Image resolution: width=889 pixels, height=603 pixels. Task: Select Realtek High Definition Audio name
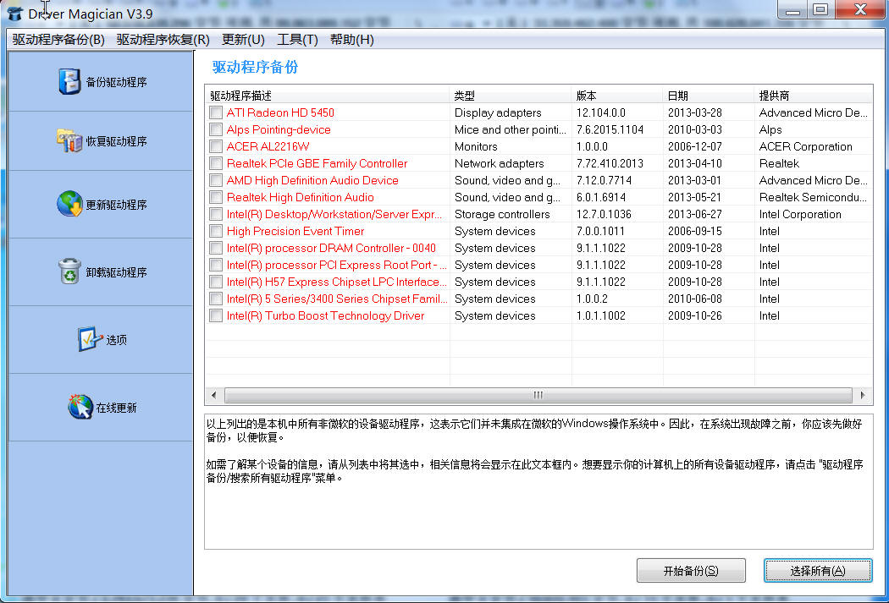(x=301, y=198)
